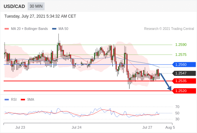Toggle the RSI legend entry
Viewport: 197px width, 133px height.
click(x=11, y=100)
